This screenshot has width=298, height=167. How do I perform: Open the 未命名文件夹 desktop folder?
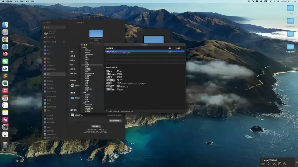tap(290, 48)
